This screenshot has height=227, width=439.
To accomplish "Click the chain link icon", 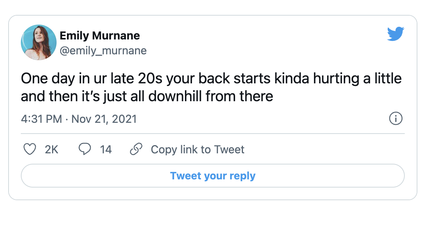I will point(136,149).
